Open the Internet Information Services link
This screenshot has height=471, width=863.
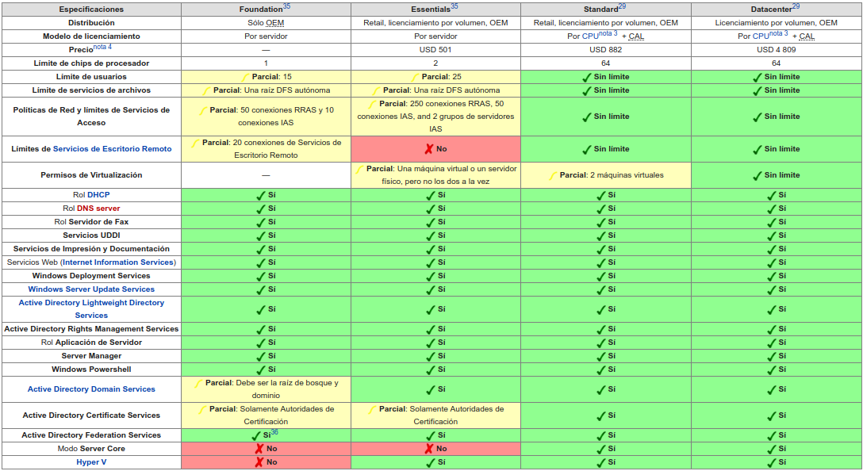(x=118, y=262)
